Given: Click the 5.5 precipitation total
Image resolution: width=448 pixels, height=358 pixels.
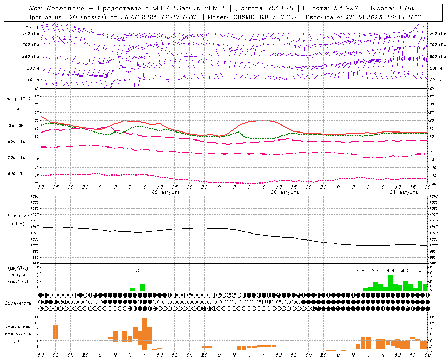Looking at the screenshot, I should coord(390,271).
